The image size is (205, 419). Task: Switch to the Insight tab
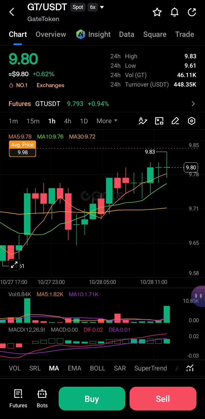[x=99, y=35]
